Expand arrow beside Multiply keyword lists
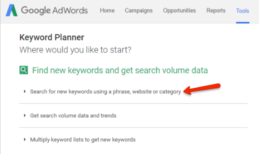The width and height of the screenshot is (259, 154). click(x=25, y=139)
